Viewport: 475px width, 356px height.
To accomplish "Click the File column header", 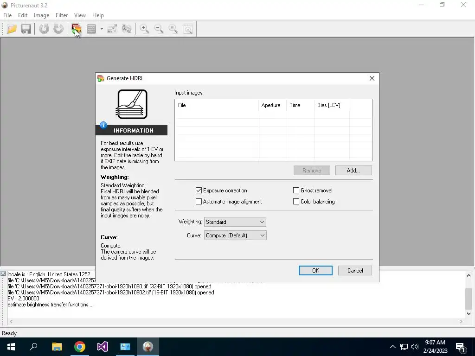I will point(217,105).
